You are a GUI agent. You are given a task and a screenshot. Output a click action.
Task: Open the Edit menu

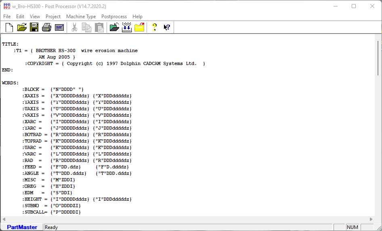[x=20, y=17]
